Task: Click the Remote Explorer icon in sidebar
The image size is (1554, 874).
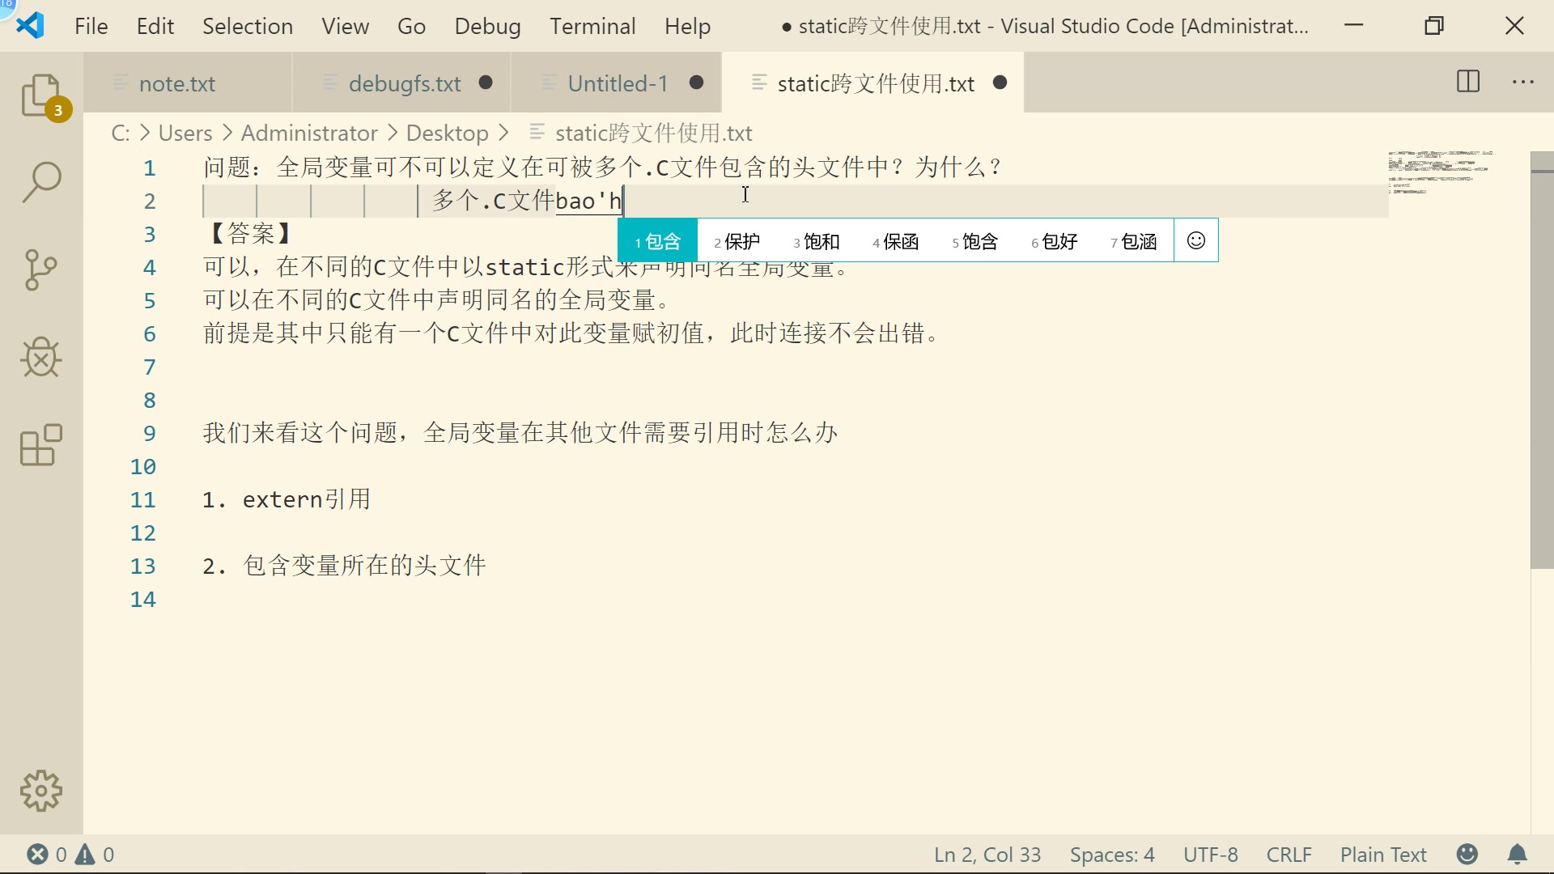Action: (41, 446)
